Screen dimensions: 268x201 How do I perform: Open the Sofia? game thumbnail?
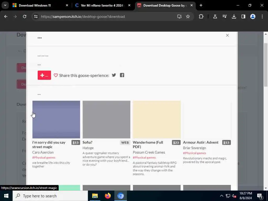pyautogui.click(x=107, y=119)
